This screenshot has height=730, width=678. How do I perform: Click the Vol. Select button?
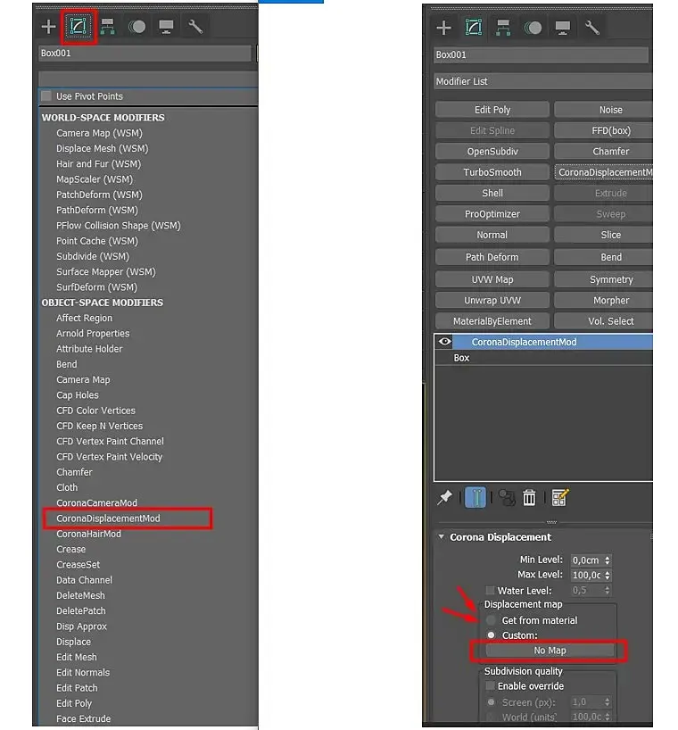(604, 321)
